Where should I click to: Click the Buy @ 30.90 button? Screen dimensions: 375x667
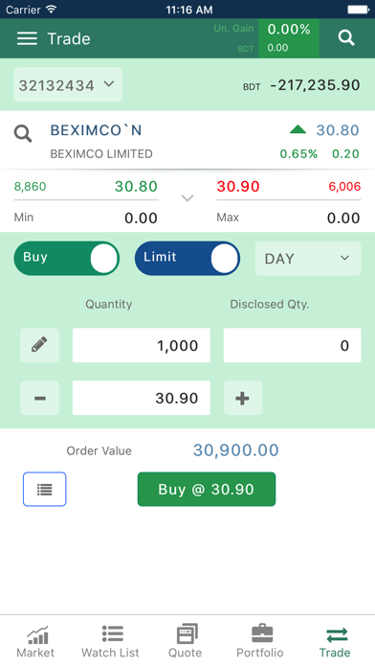coord(207,489)
